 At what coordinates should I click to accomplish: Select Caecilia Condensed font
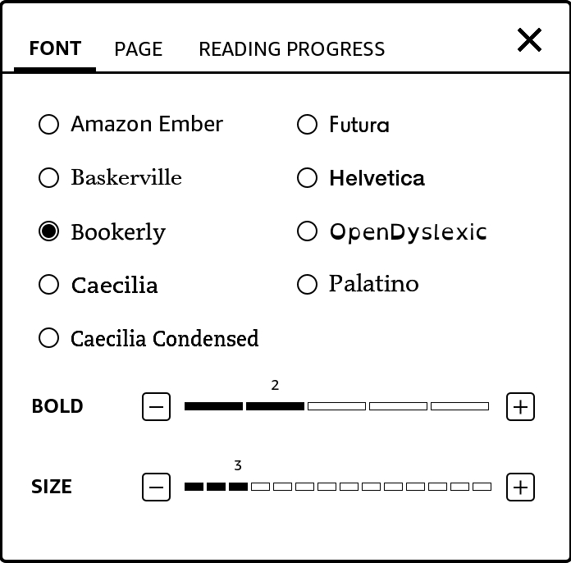click(x=49, y=338)
